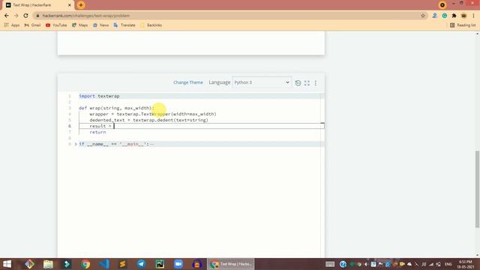480x270 pixels.
Task: Reset code with the history icon
Action: tap(298, 82)
